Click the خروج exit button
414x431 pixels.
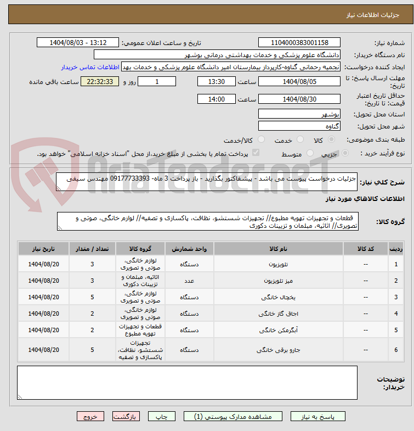click(x=90, y=417)
